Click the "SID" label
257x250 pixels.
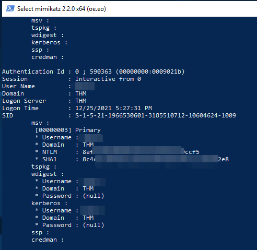(8, 115)
